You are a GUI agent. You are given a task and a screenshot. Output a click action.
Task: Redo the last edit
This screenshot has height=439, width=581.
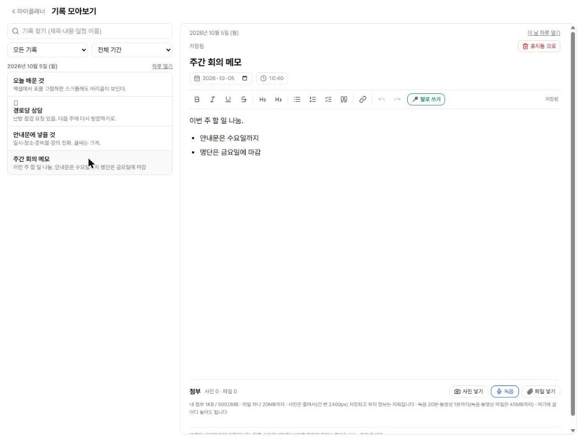coord(397,99)
